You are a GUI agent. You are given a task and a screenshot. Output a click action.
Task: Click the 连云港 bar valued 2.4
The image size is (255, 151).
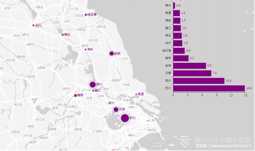(x=179, y=51)
